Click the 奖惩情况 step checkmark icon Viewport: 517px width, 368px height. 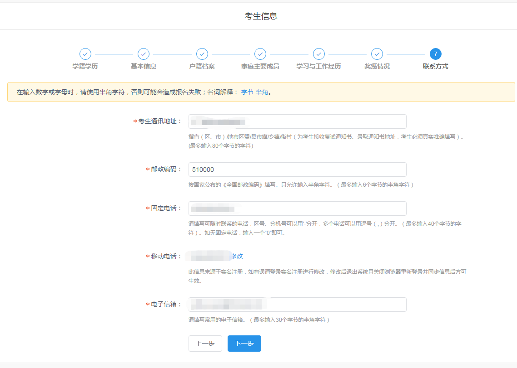tap(377, 54)
